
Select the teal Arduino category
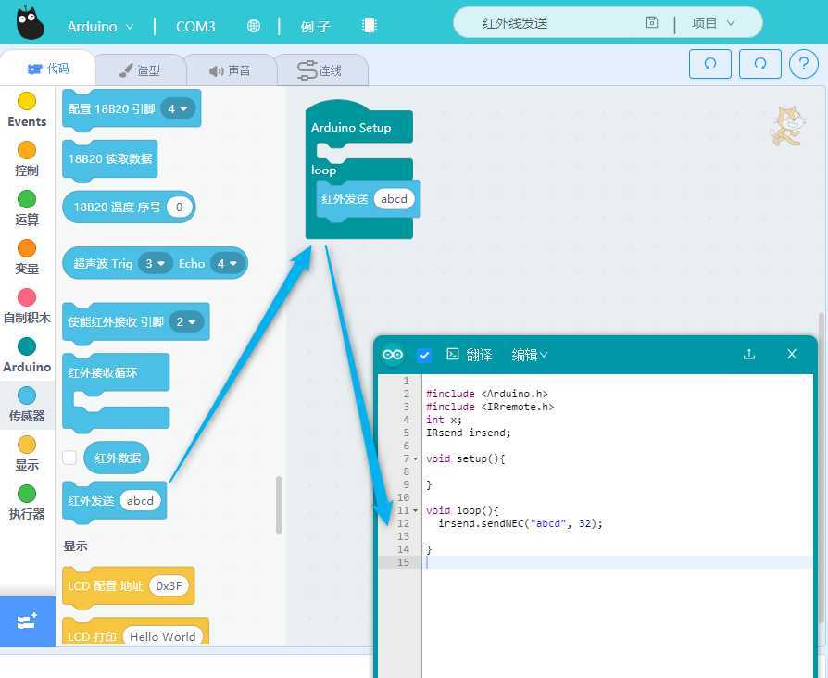27,356
